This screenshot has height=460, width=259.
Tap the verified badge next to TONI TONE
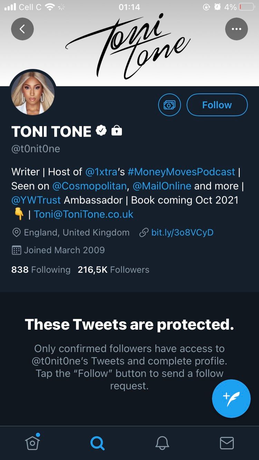(101, 130)
